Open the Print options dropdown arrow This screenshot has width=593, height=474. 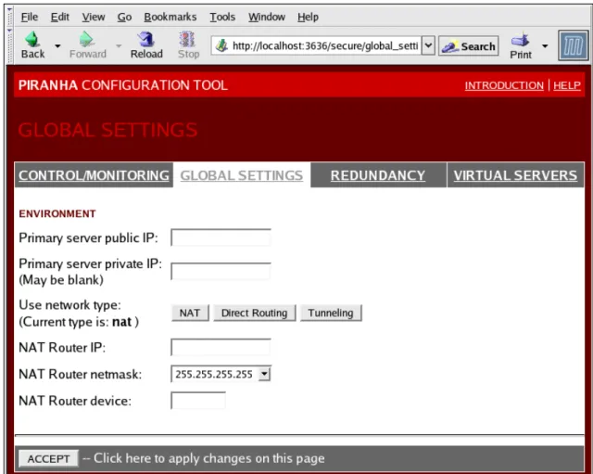[545, 46]
